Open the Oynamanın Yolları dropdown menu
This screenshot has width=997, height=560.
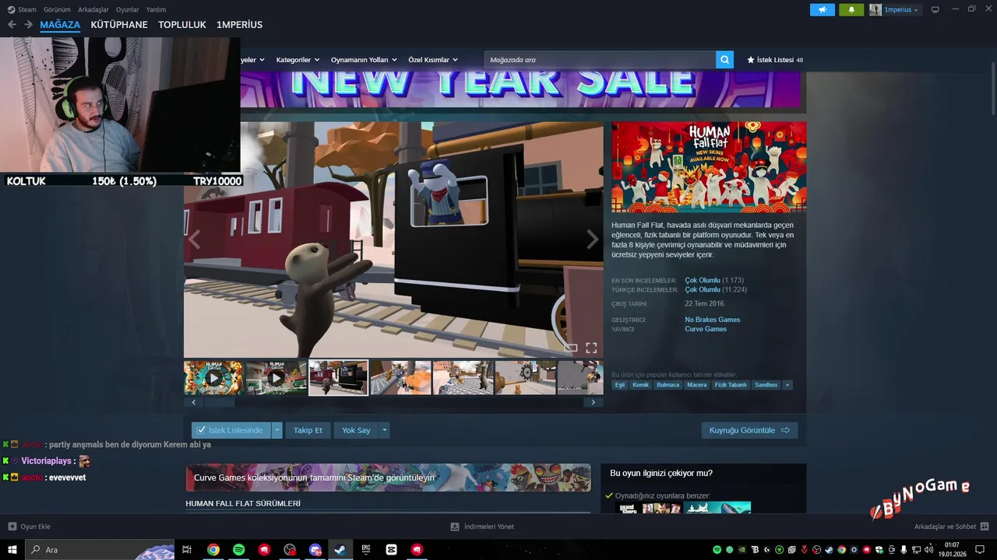click(x=364, y=60)
